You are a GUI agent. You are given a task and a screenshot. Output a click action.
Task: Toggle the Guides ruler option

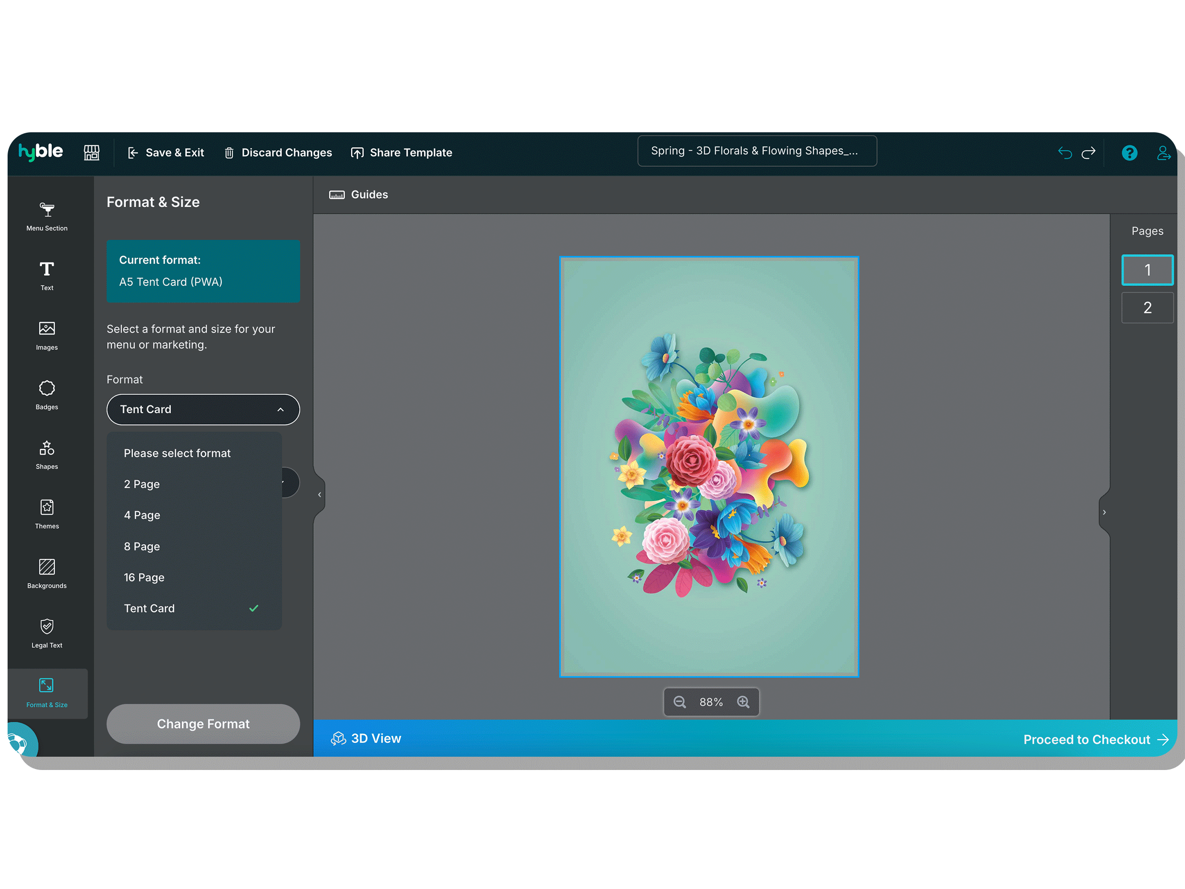tap(358, 194)
